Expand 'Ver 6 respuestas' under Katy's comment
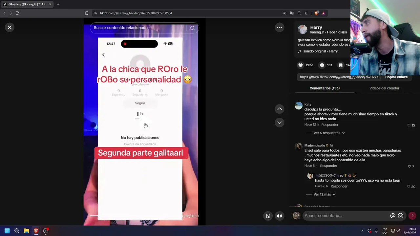The height and width of the screenshot is (236, 420). pyautogui.click(x=329, y=133)
